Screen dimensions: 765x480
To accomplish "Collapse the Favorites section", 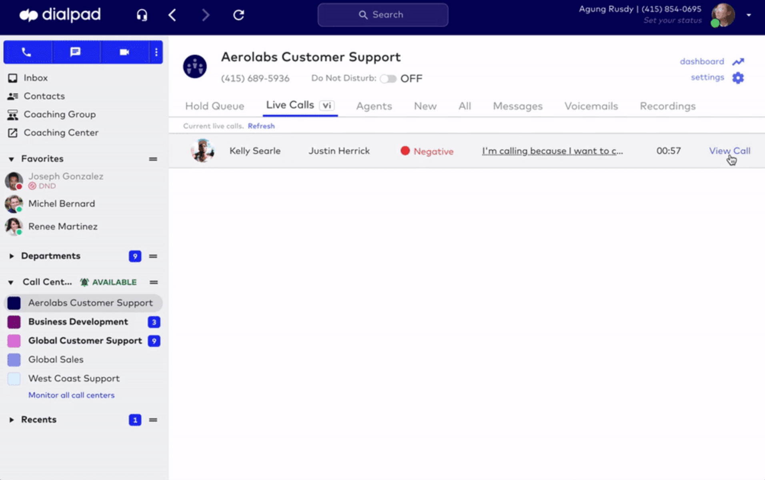I will (x=11, y=159).
